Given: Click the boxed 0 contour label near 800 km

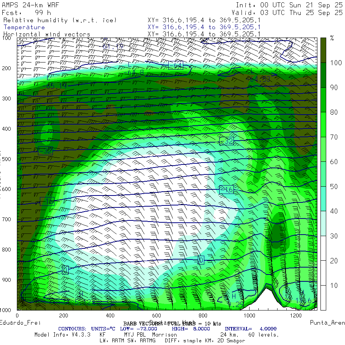Looking at the screenshot, I should coord(200,260).
